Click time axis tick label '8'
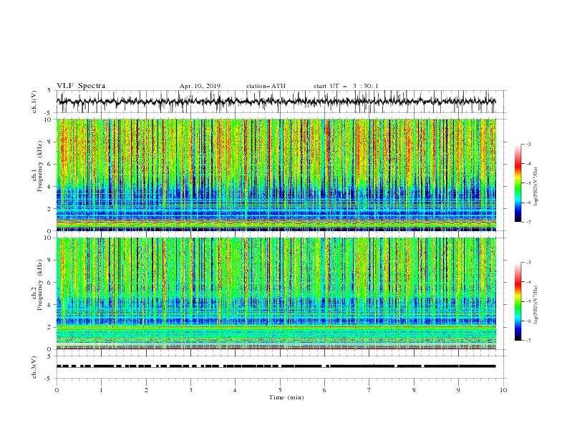 (x=414, y=390)
